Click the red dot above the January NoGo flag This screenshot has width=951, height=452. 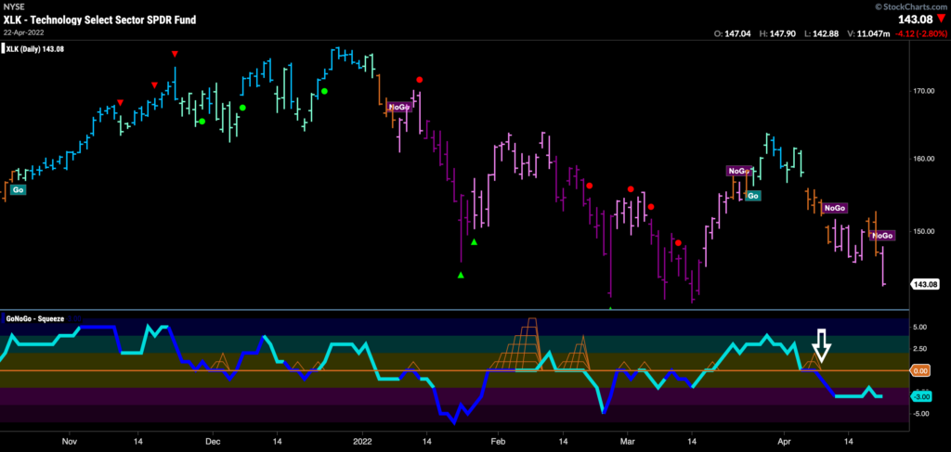(x=420, y=81)
